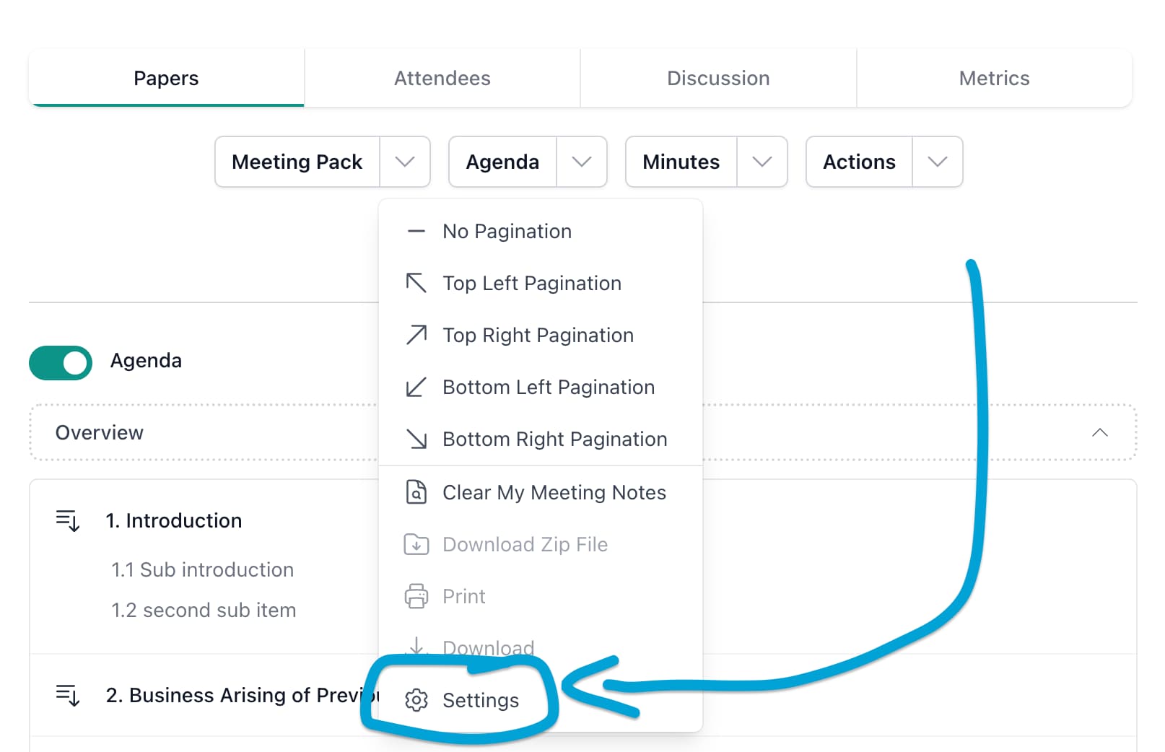Click the No Pagination dash icon
The width and height of the screenshot is (1165, 752).
[x=416, y=231]
